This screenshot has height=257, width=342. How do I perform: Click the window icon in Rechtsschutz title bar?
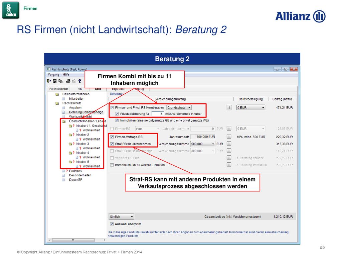(48, 69)
